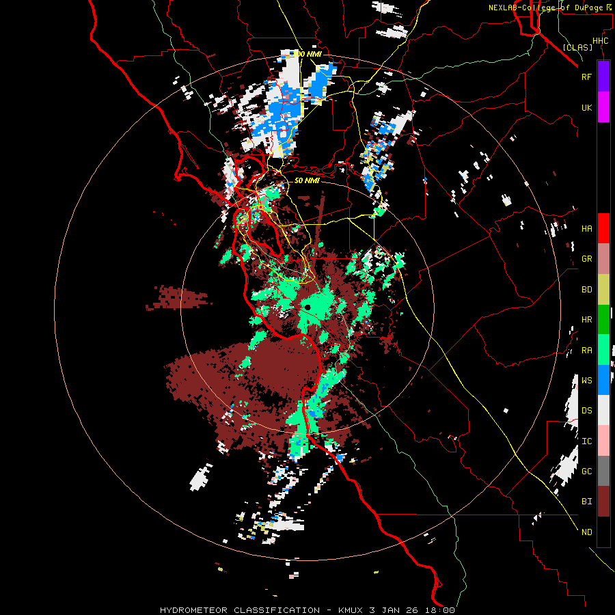
Task: Click the RF purple legend swatch
Action: [x=603, y=77]
